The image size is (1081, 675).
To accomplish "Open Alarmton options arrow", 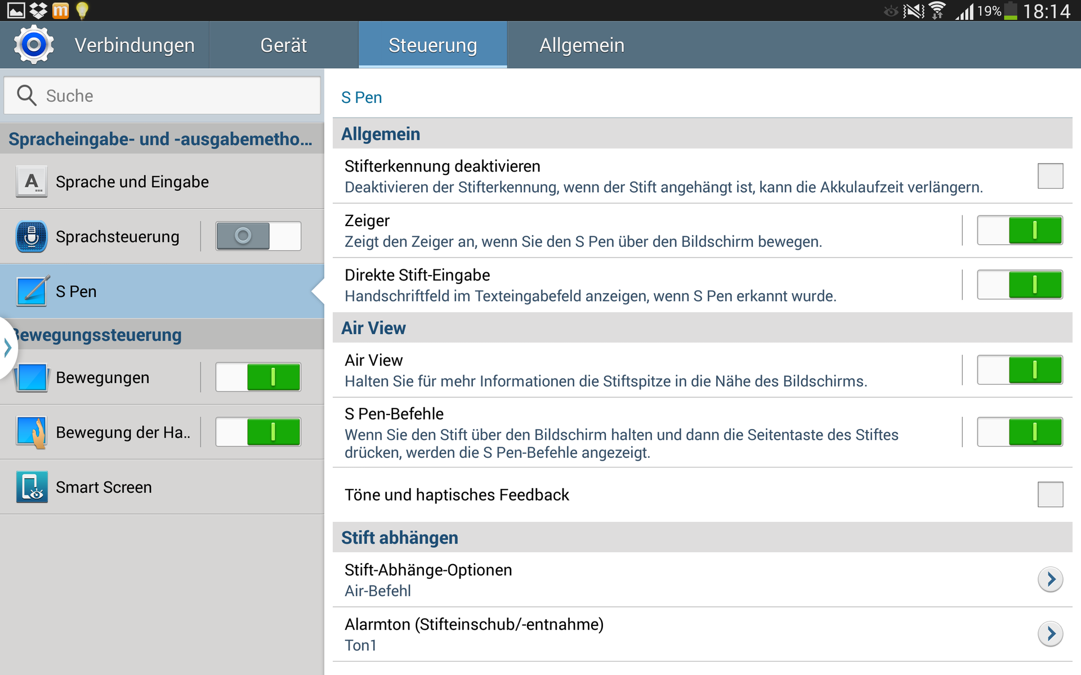I will click(1050, 634).
